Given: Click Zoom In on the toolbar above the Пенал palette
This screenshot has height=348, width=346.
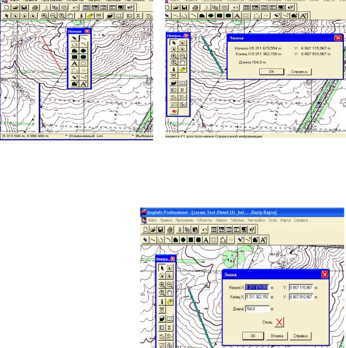Looking at the screenshot, I should pyautogui.click(x=44, y=16).
